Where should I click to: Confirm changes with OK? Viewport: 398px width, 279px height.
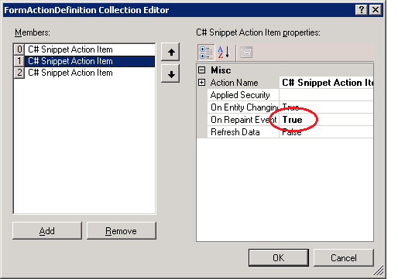(x=279, y=257)
